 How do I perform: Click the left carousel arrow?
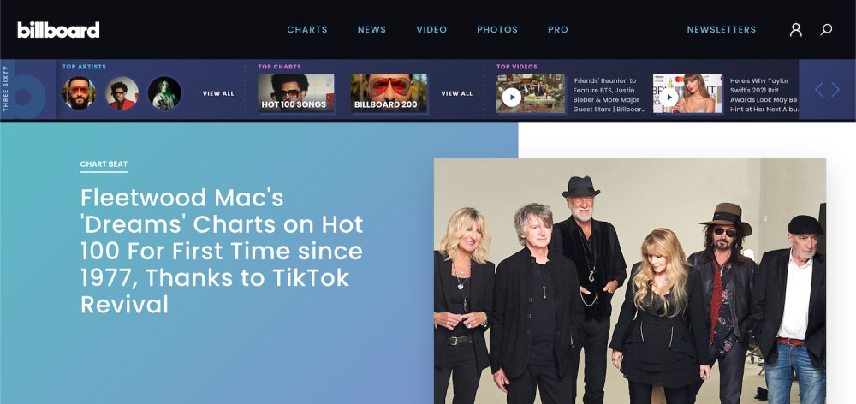pos(818,90)
